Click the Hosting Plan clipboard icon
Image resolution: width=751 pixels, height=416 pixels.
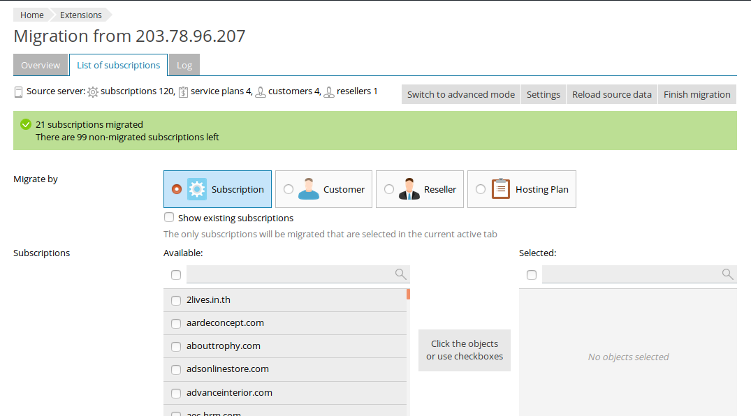point(501,189)
